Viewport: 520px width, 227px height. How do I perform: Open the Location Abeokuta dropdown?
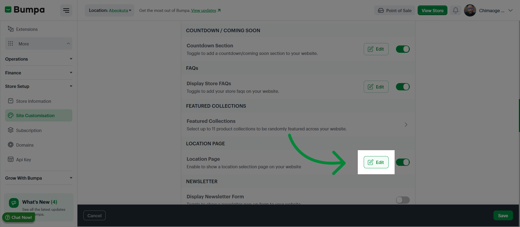110,11
